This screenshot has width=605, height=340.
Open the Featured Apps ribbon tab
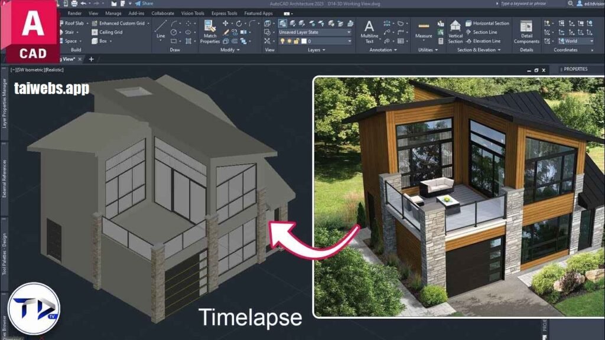pyautogui.click(x=258, y=14)
